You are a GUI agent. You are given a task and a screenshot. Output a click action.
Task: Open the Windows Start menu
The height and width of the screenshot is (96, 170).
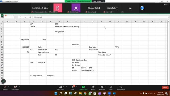(x=56, y=93)
